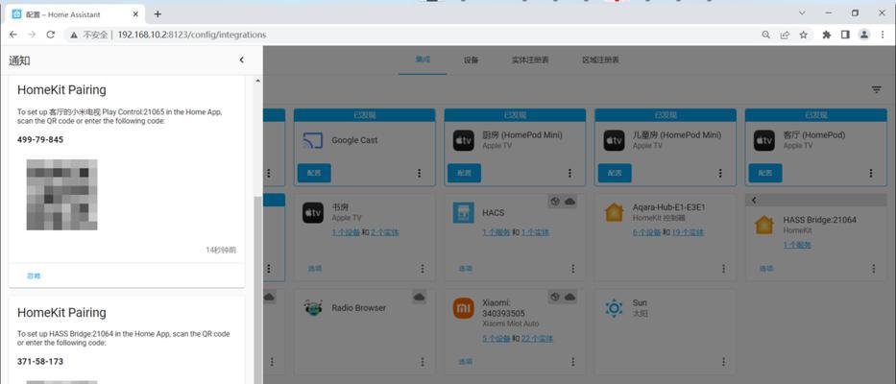Open the Chrome three-dot menu
This screenshot has width=896, height=384.
coord(883,35)
